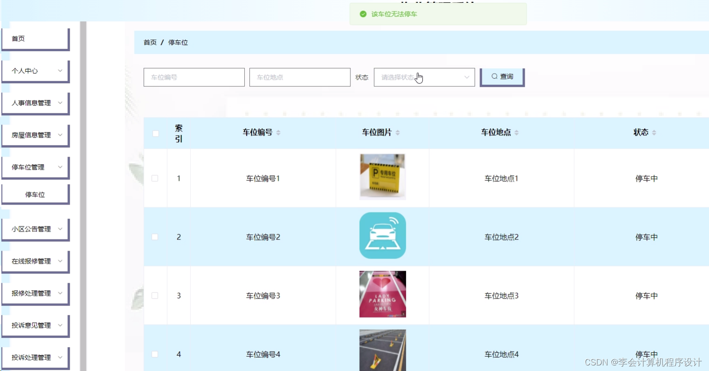The image size is (709, 371).
Task: Check the checkbox for row 1
Action: [x=155, y=178]
